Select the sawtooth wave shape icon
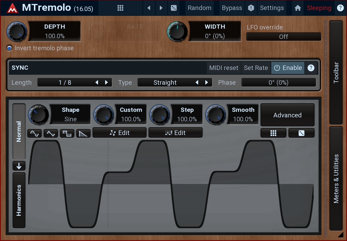This screenshot has width=347, height=241. (x=83, y=134)
